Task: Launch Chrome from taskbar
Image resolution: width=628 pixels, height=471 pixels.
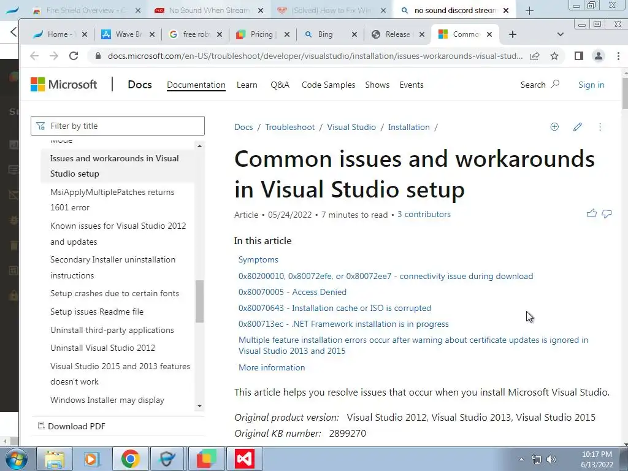Action: 130,459
